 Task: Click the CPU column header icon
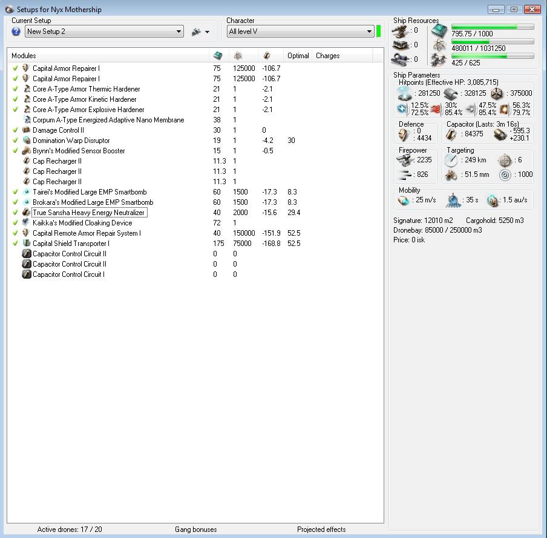[218, 56]
